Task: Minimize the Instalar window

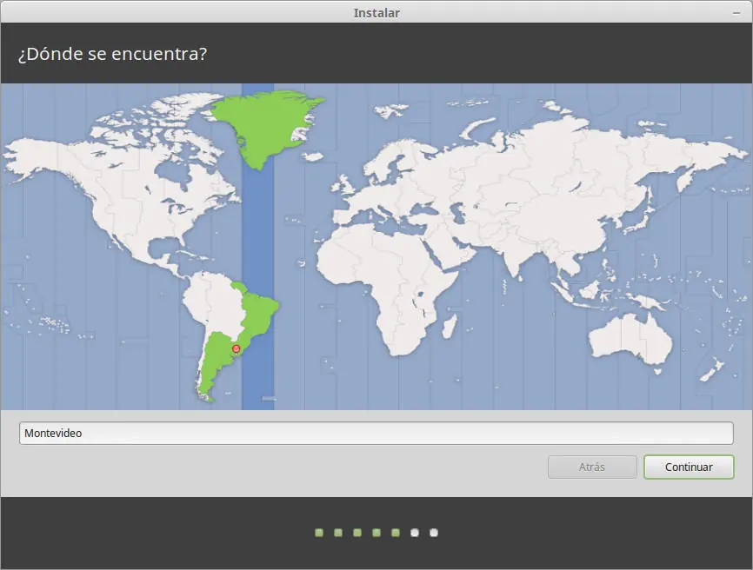Action: [736, 13]
